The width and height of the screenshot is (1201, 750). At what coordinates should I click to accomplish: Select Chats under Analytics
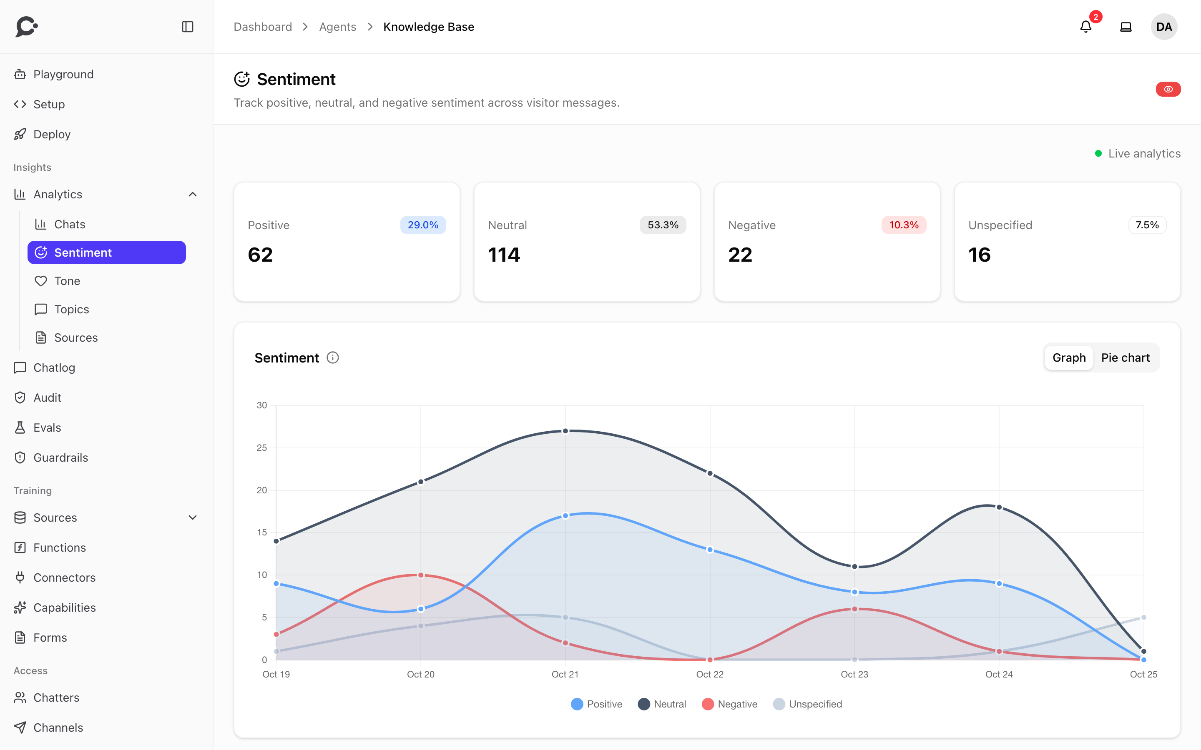click(107, 224)
